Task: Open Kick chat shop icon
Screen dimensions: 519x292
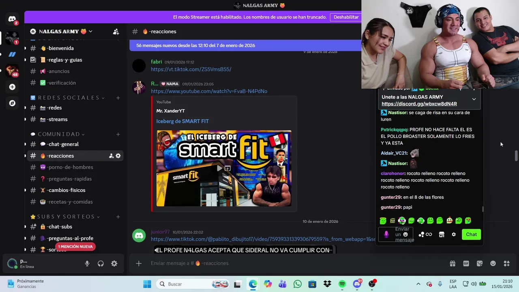Action: (x=442, y=234)
